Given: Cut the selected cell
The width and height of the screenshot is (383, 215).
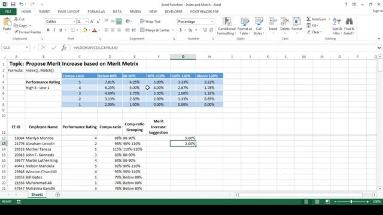Looking at the screenshot, I should [19, 19].
